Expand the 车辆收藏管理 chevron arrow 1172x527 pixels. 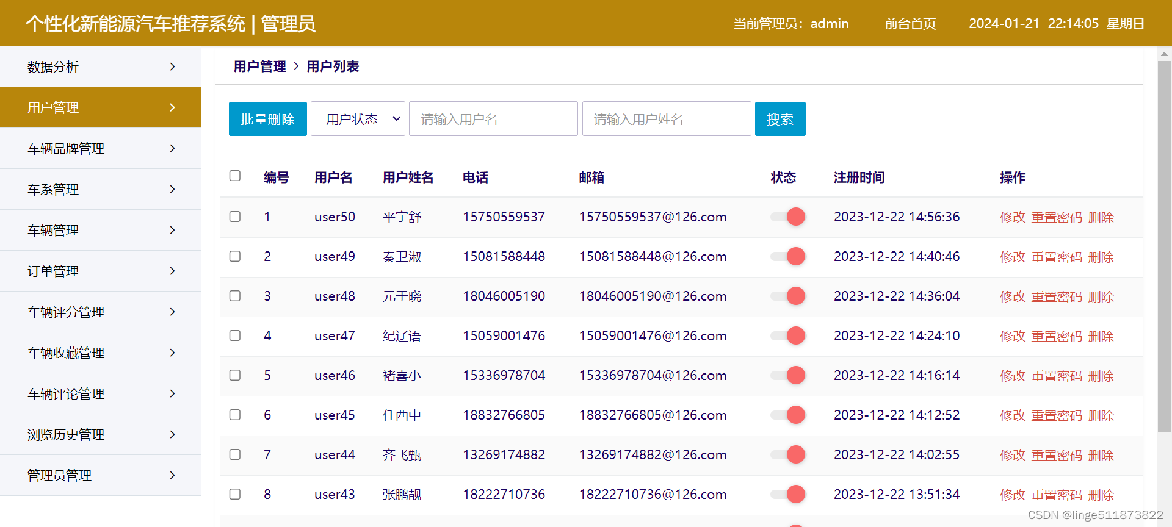[172, 353]
